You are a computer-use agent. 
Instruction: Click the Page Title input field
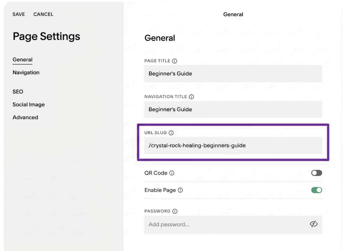[233, 74]
